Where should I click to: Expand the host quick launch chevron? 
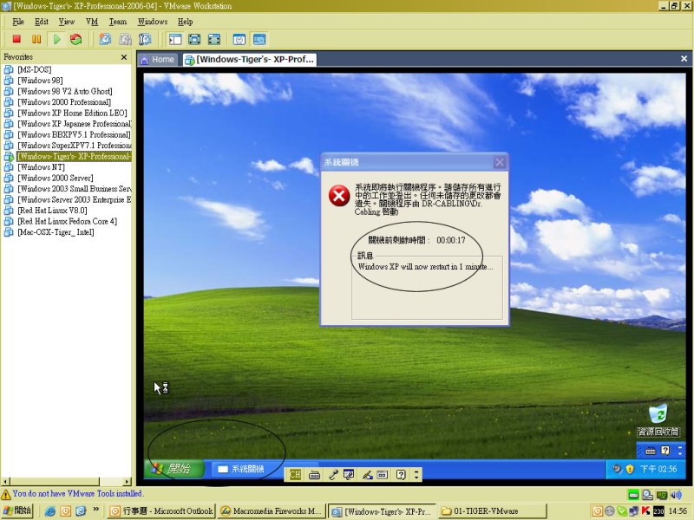pos(96,510)
